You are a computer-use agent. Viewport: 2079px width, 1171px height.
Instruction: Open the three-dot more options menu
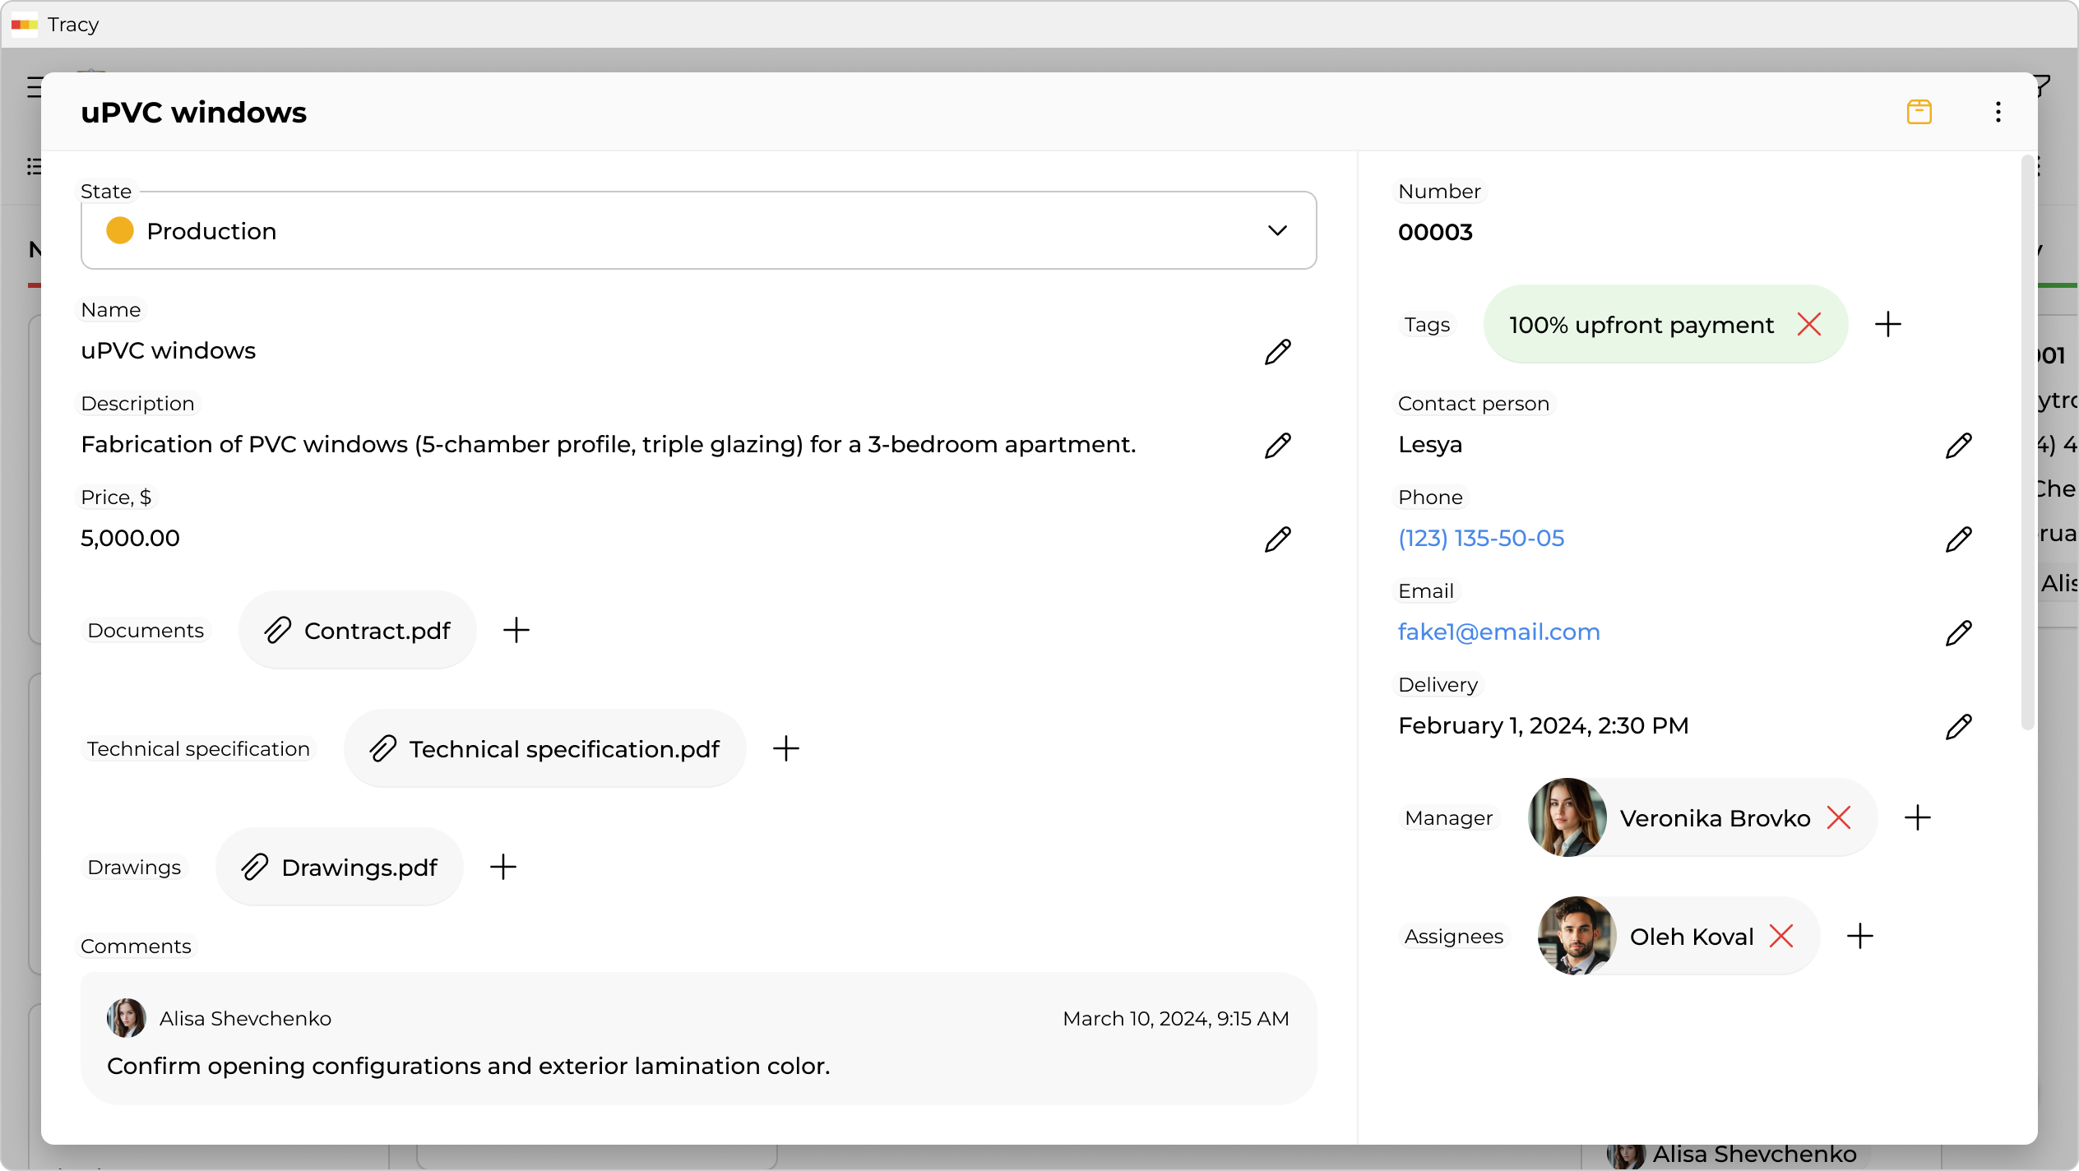[1998, 112]
